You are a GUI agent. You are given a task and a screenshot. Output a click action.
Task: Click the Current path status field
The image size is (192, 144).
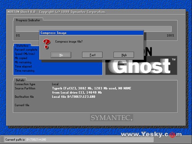[x=79, y=139]
